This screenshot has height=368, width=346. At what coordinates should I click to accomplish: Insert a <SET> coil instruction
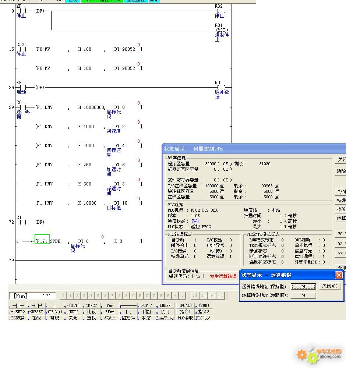click(18, 312)
